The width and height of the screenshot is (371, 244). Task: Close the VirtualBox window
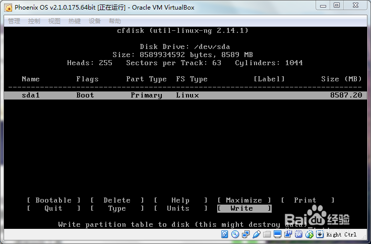pos(355,6)
